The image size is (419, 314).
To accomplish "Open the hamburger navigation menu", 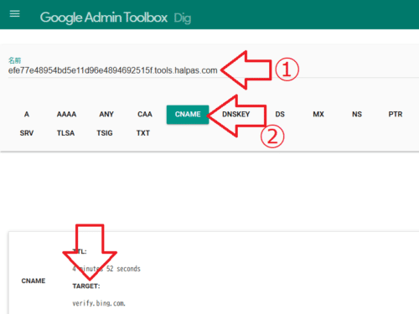I will 14,13.
